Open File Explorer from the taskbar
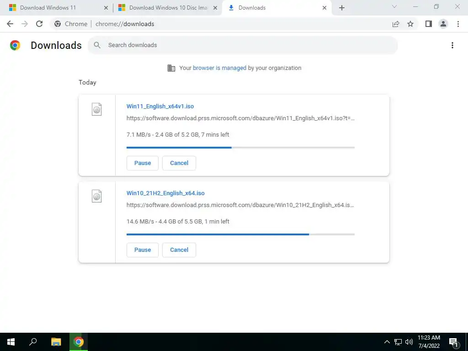Viewport: 468px width, 351px height. pos(56,342)
